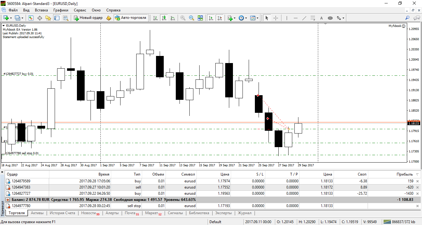Expand the profiles dropdown arrow
Screen dimensions: 422x225
coord(23,18)
